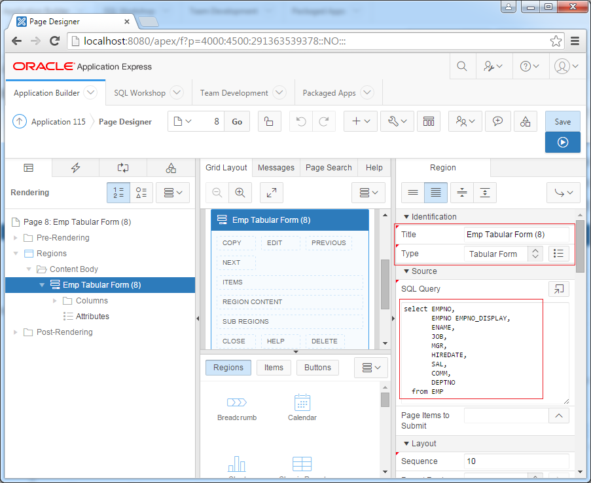Open the help question mark menu
The width and height of the screenshot is (591, 483).
[529, 66]
